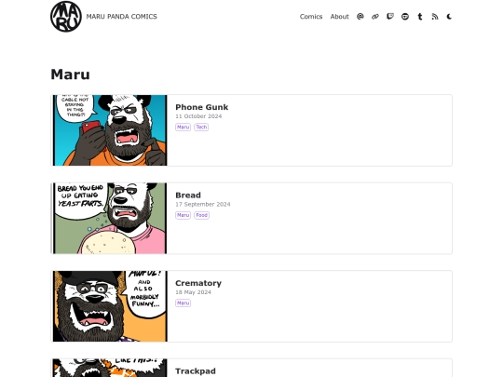The image size is (503, 377).
Task: Open the Trackpad comic title
Action: (x=196, y=371)
